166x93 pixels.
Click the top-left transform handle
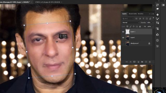pos(24,25)
